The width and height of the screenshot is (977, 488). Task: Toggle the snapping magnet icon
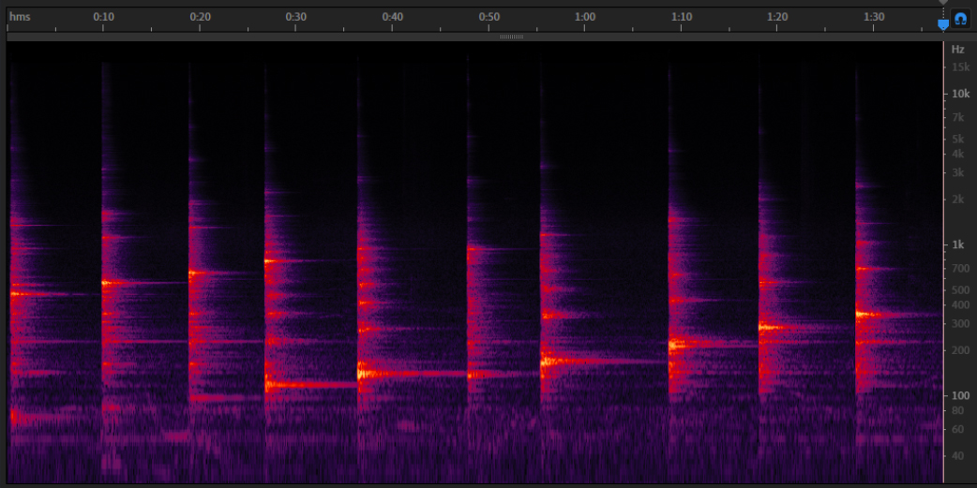[x=960, y=19]
